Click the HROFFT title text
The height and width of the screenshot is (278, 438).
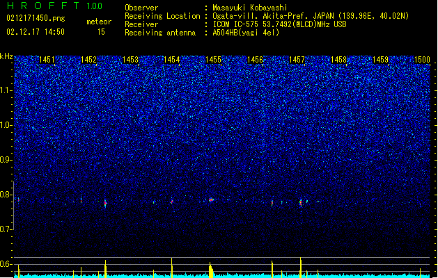43,6
